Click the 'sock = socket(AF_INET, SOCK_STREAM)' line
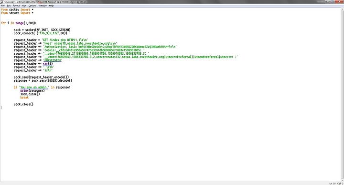Screen dimensions: 344x185 [42, 29]
